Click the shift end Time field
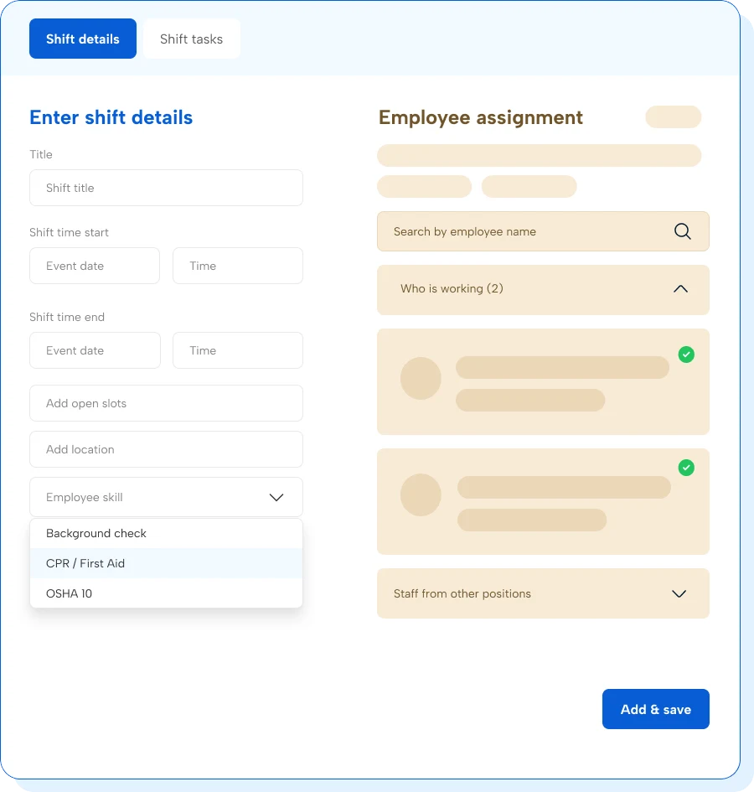Image resolution: width=754 pixels, height=792 pixels. [238, 350]
